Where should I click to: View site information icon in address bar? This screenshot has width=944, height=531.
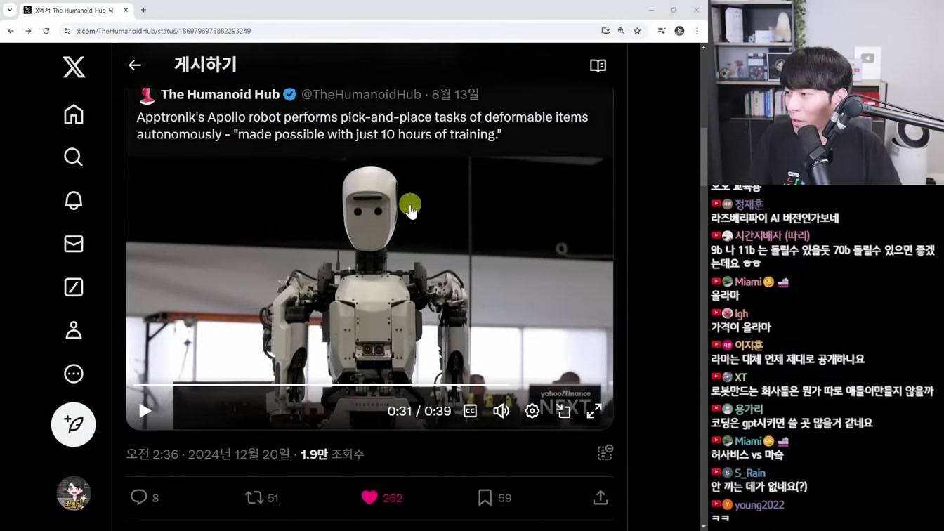coord(67,31)
